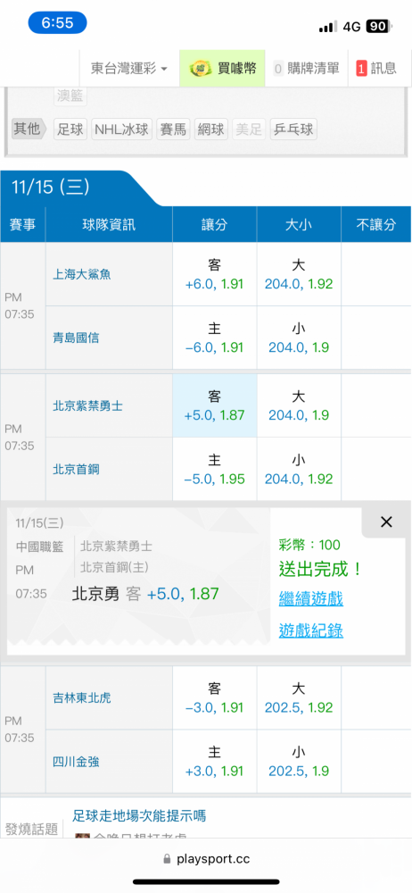This screenshot has height=893, width=412.
Task: Click the 遊戲紀錄 link
Action: [310, 630]
